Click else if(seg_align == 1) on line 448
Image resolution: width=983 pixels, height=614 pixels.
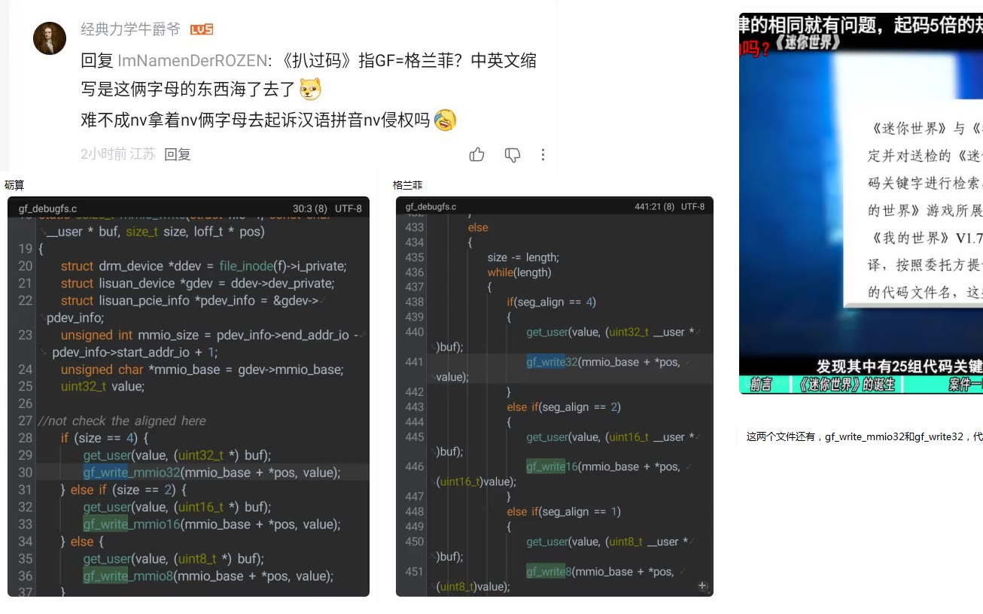[563, 512]
